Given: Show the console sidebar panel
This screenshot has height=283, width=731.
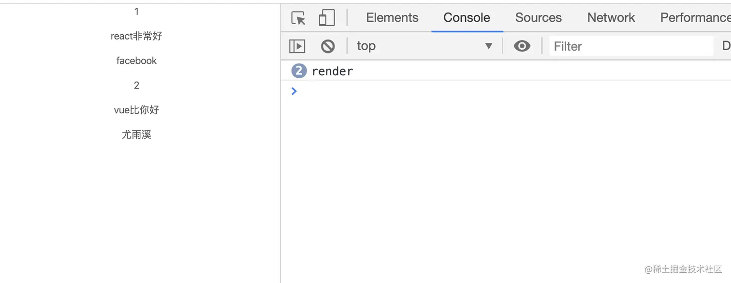Looking at the screenshot, I should click(x=297, y=46).
